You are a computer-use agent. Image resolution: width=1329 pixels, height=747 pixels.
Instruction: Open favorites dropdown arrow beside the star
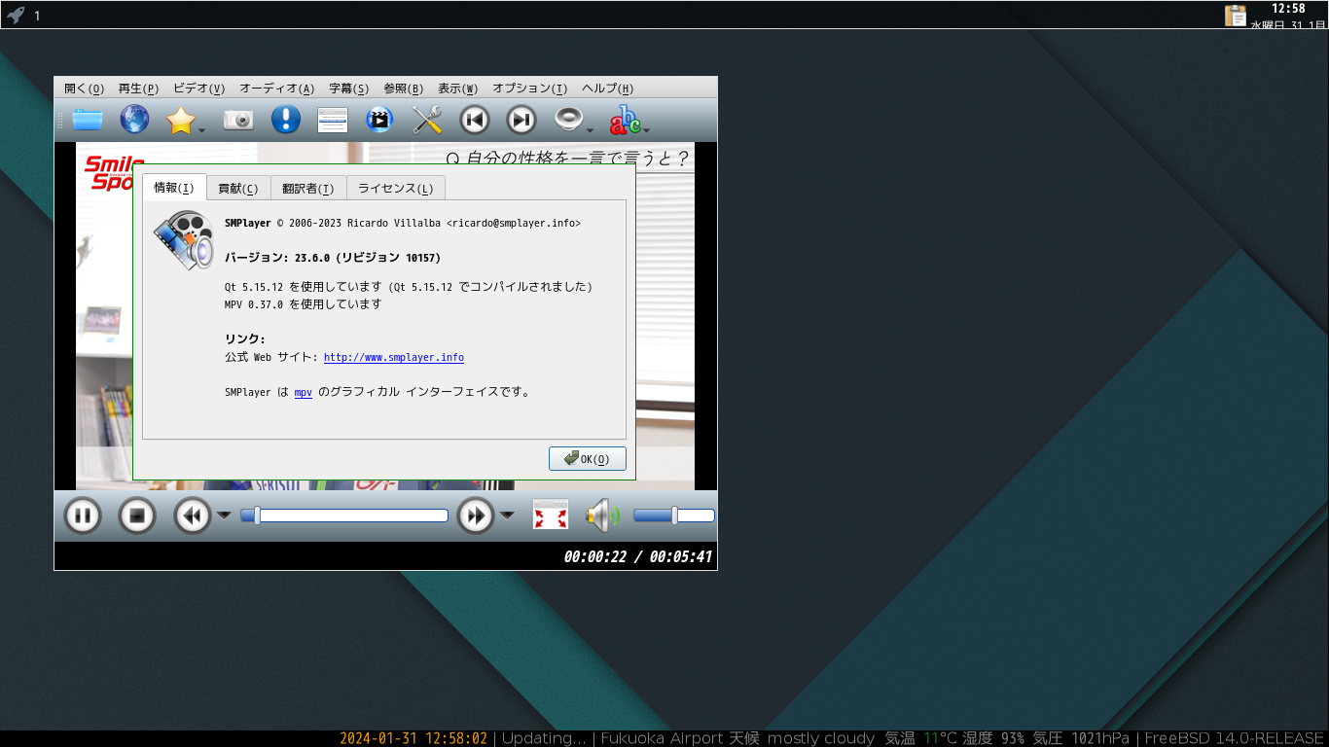(x=201, y=129)
